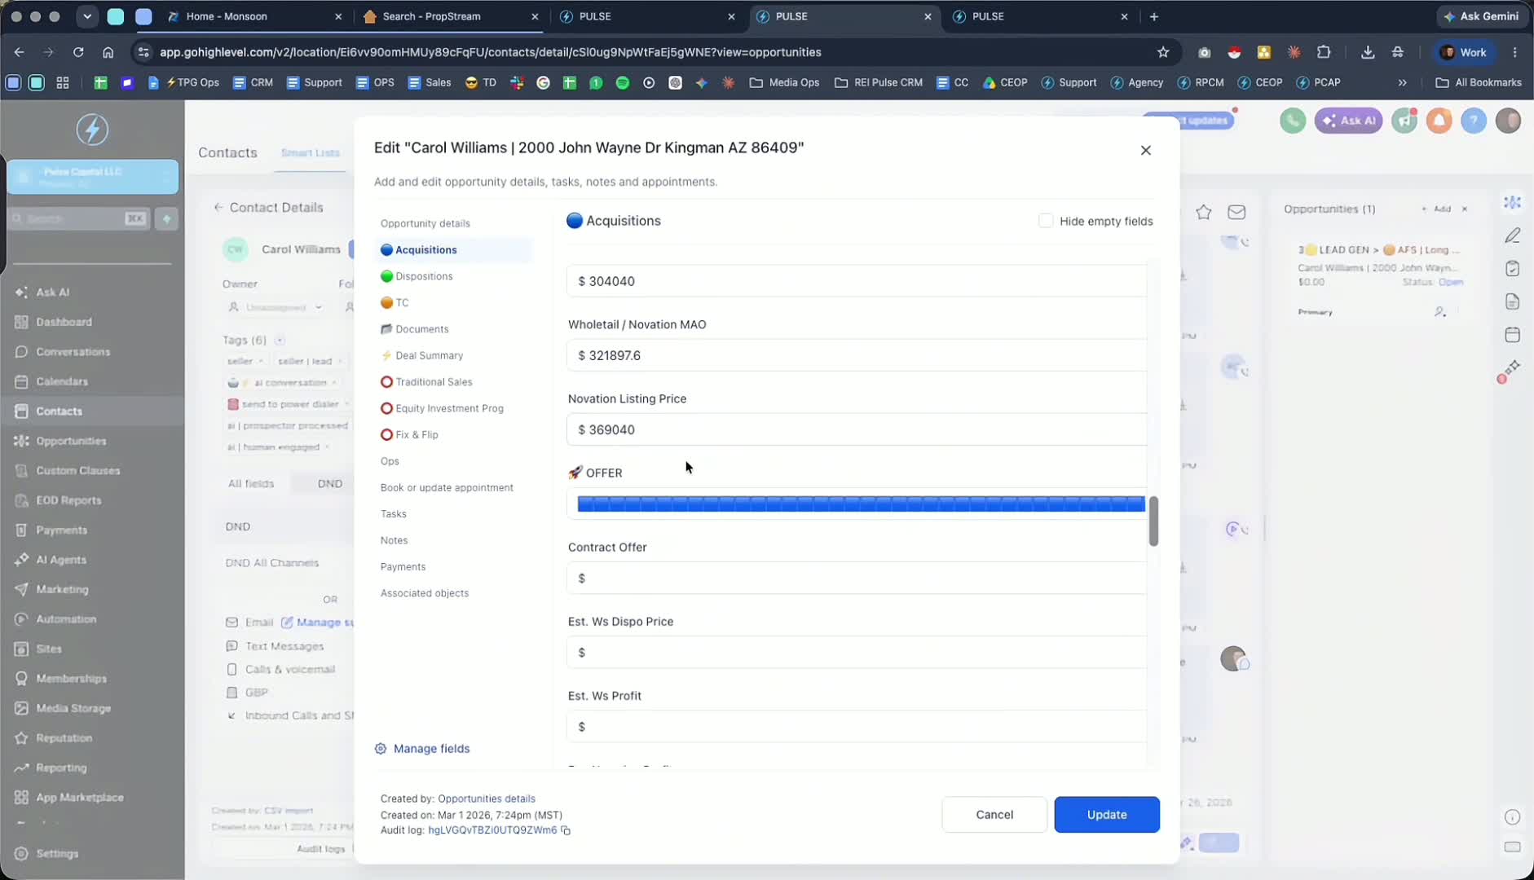Open the Media Ops bookmark folder
Viewport: 1534px width, 880px height.
[x=784, y=82]
